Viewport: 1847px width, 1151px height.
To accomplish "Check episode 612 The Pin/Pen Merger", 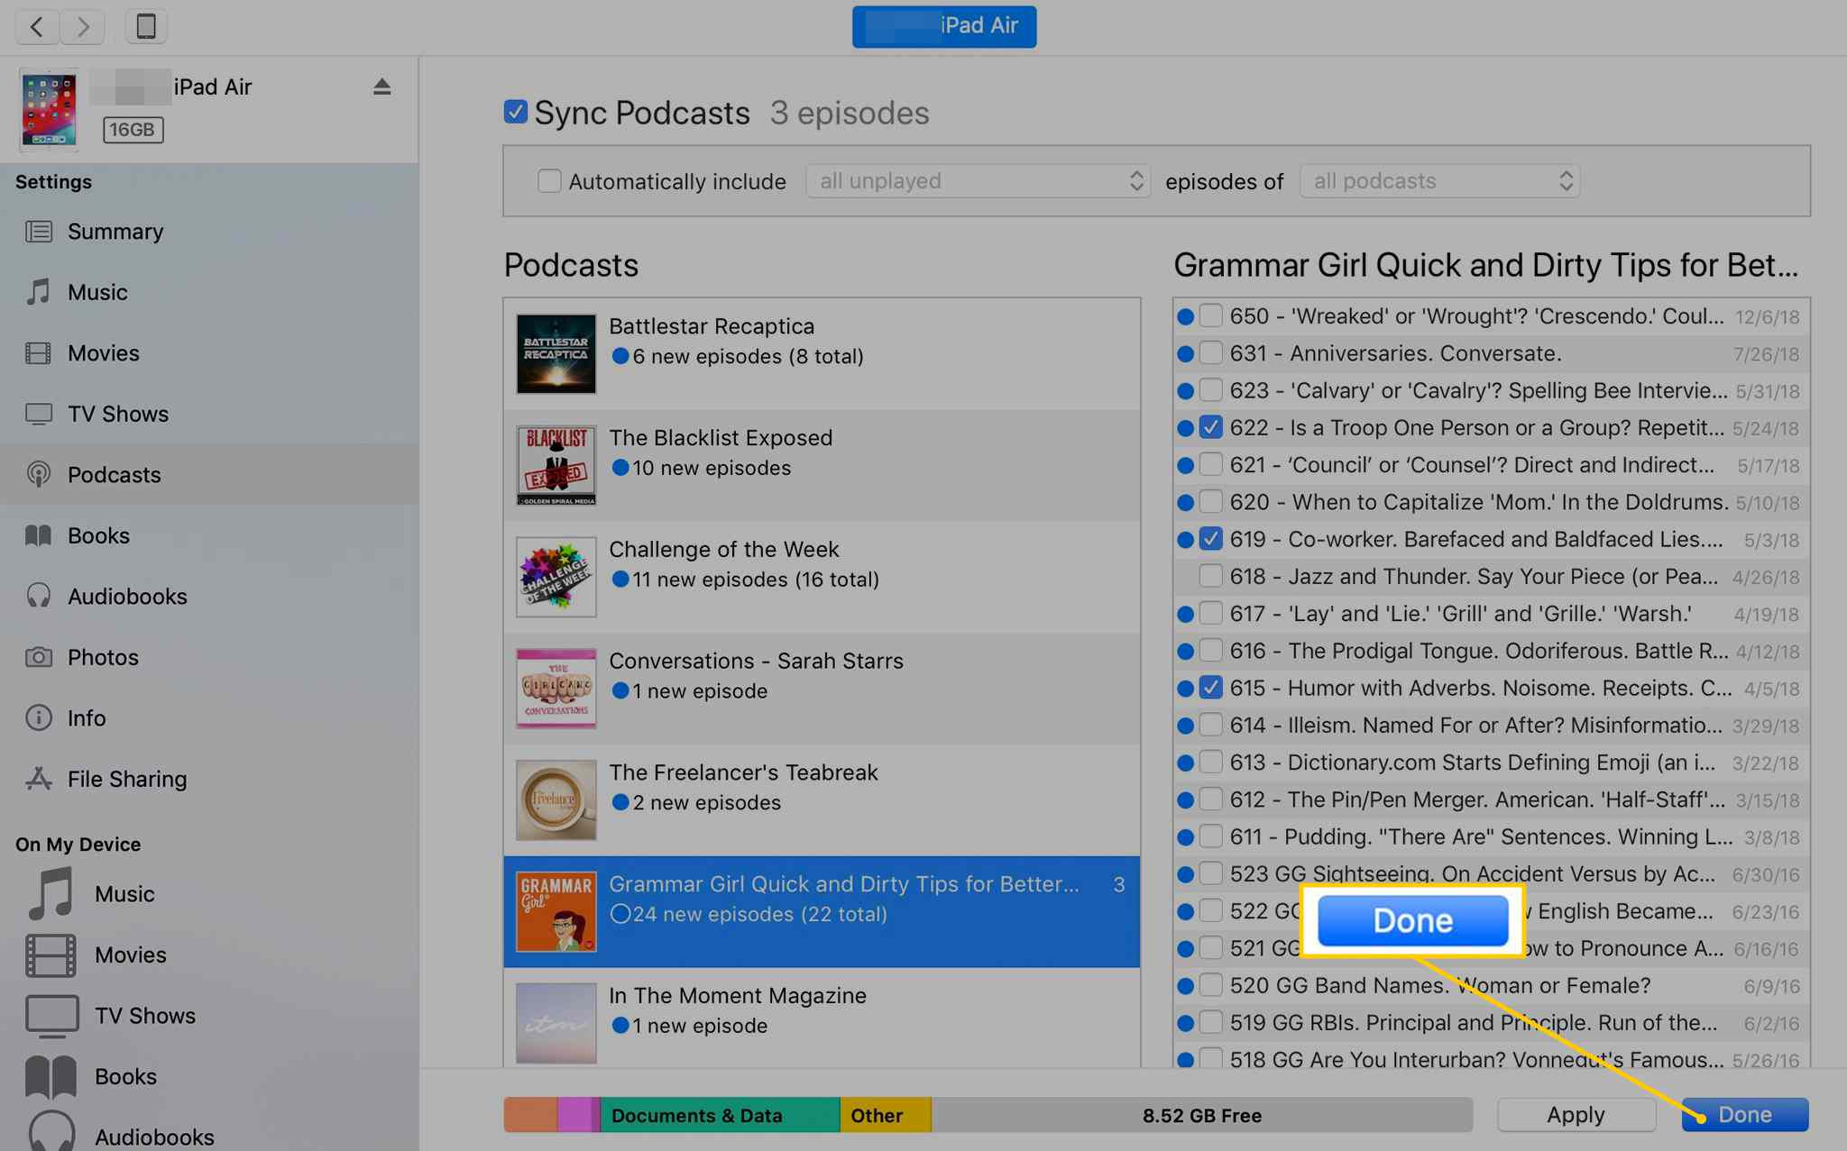I will coord(1211,799).
